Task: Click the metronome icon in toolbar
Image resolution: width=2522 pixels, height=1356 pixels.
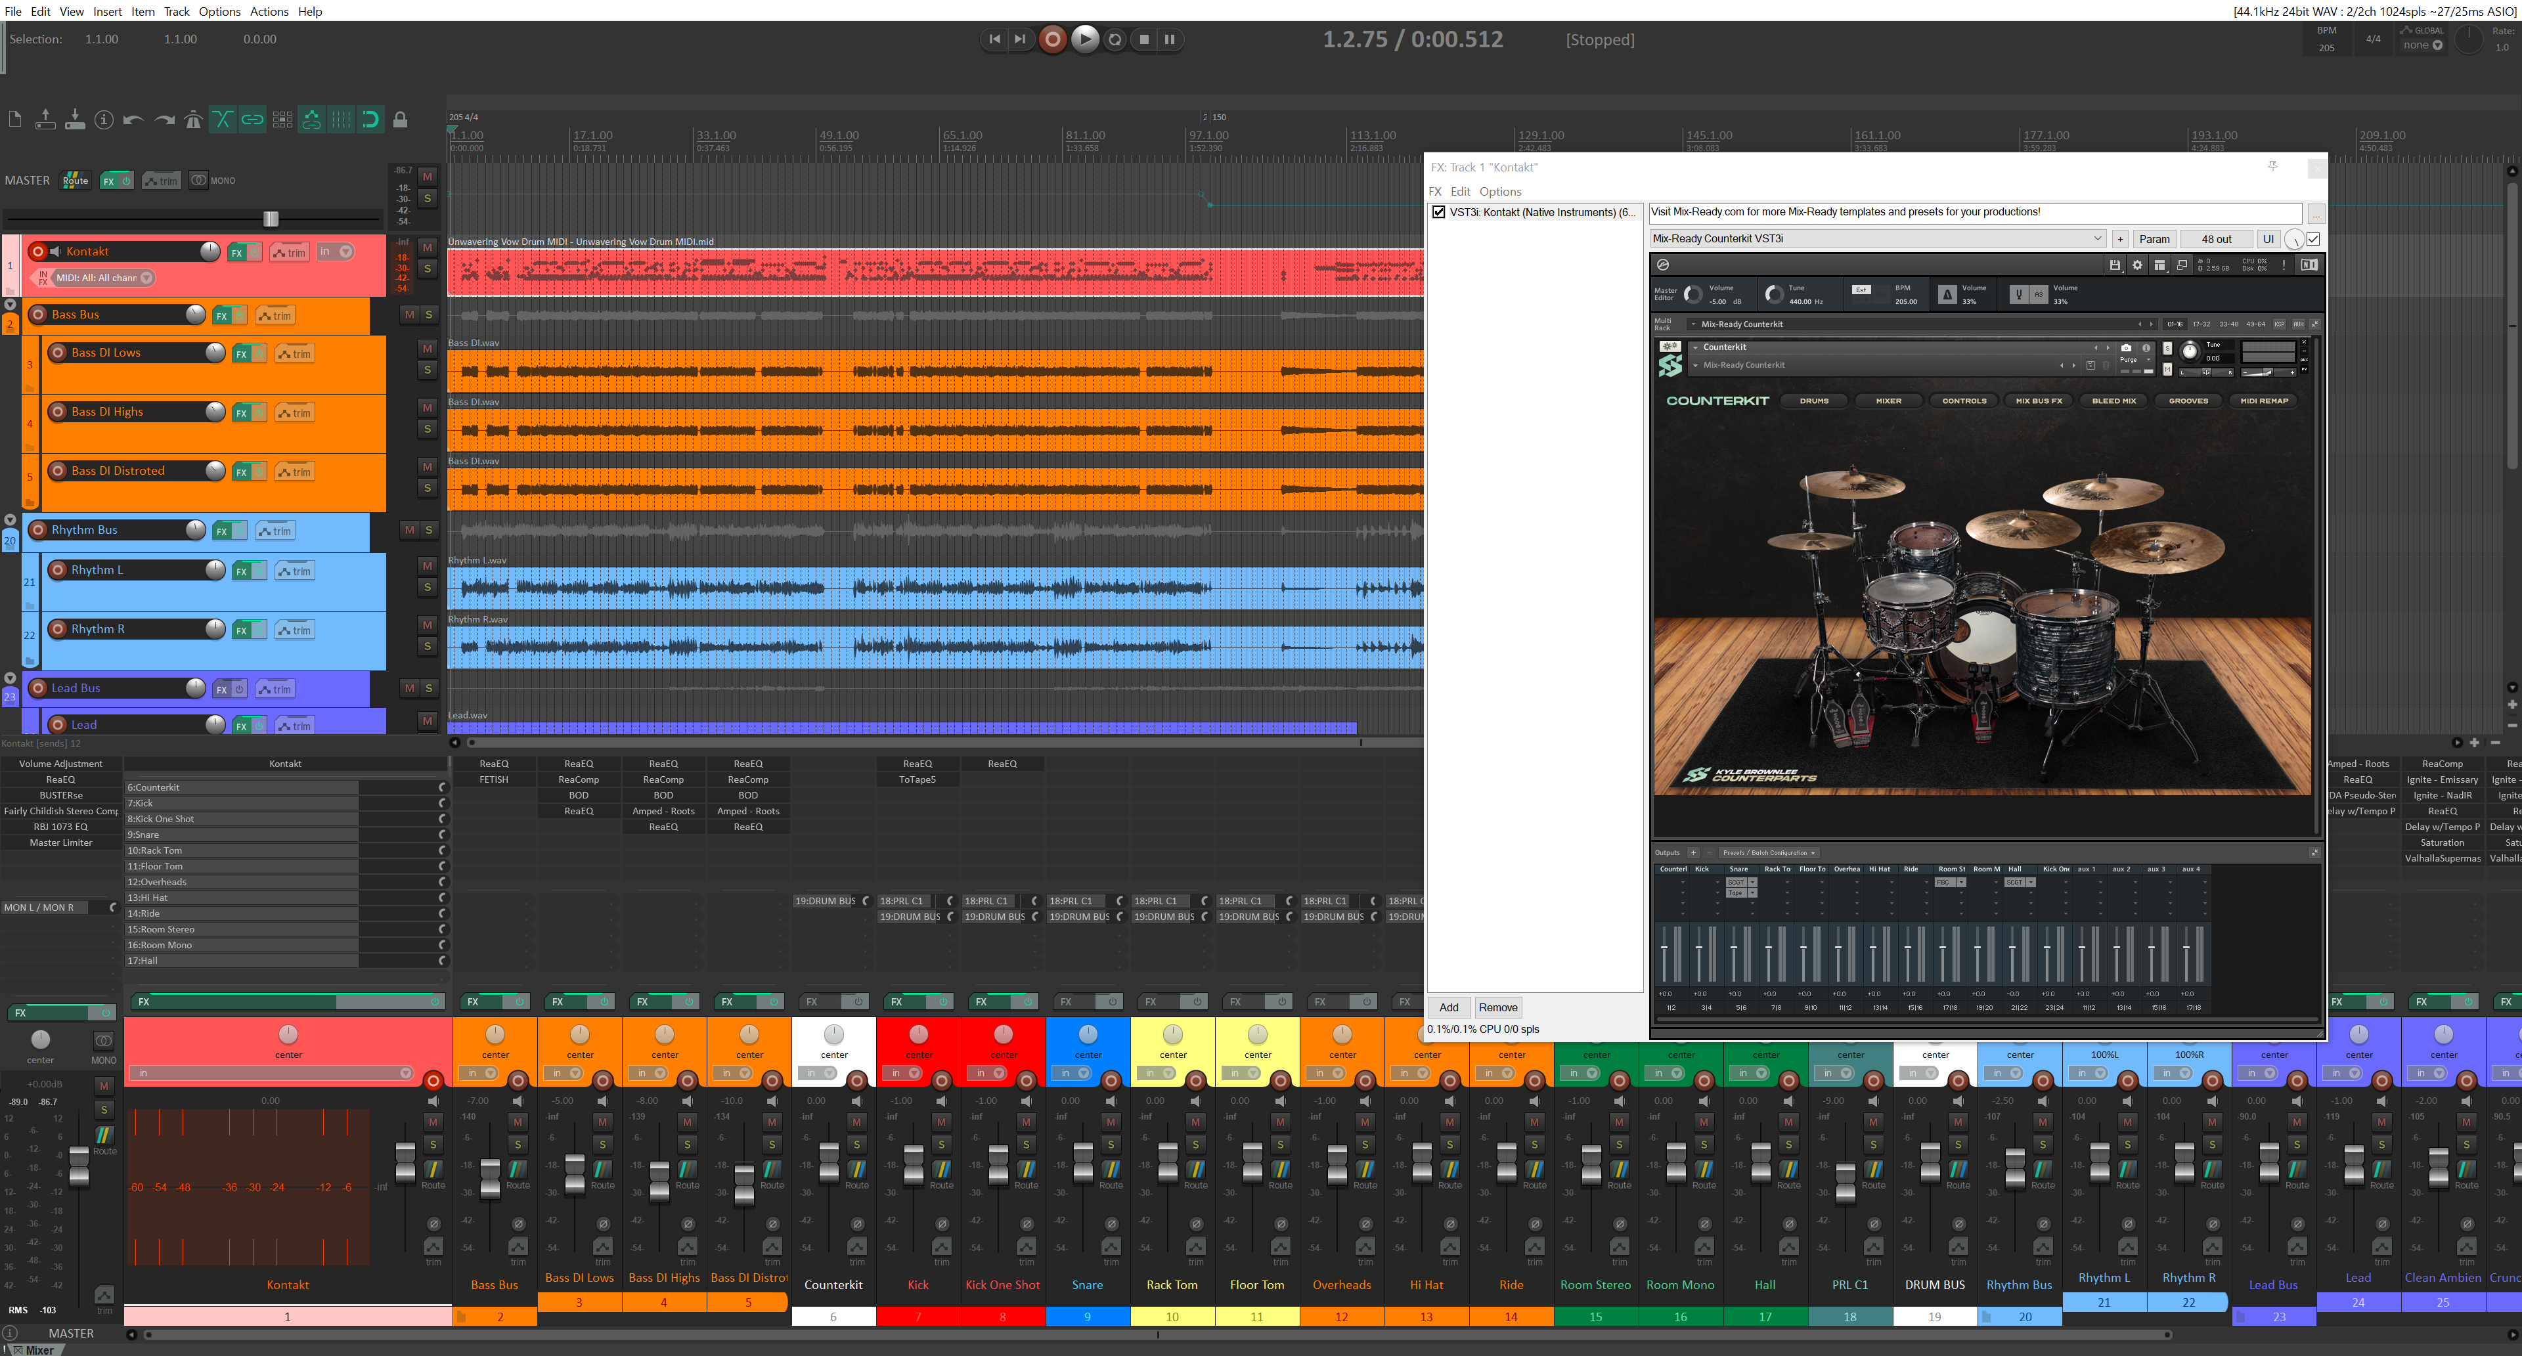Action: pos(193,120)
